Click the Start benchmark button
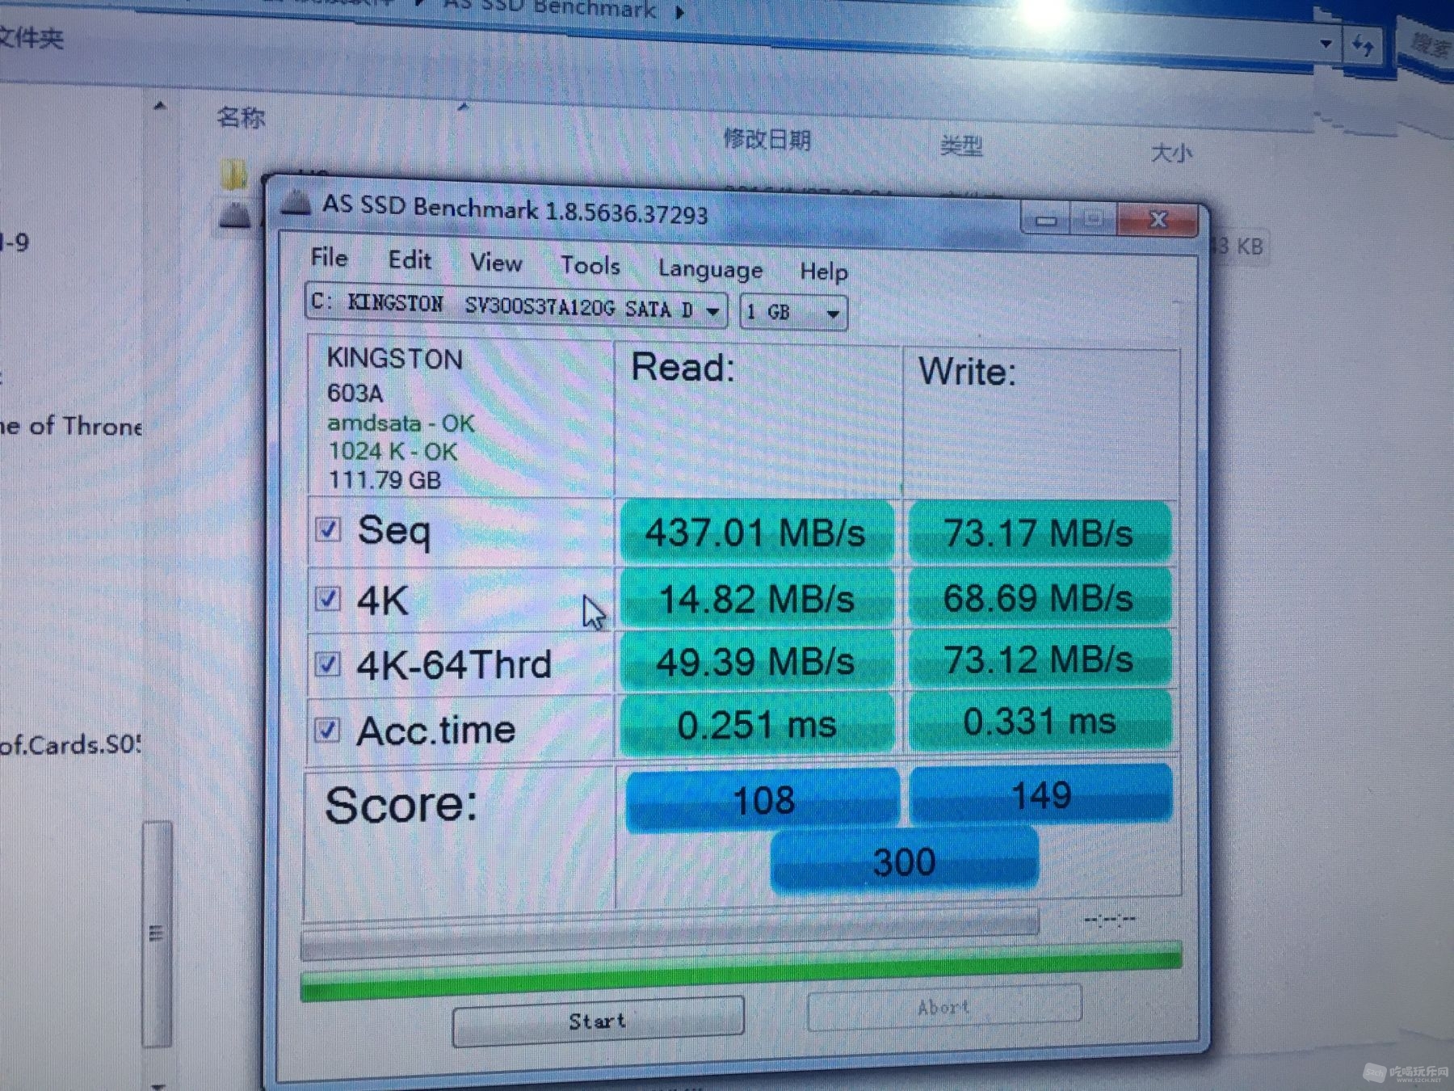 598,1021
